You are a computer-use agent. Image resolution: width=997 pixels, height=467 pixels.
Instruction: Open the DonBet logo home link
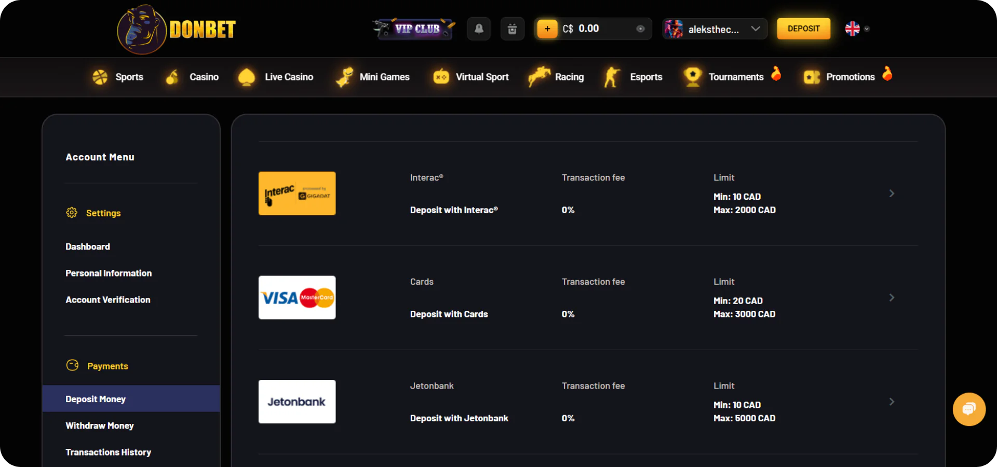(x=176, y=29)
